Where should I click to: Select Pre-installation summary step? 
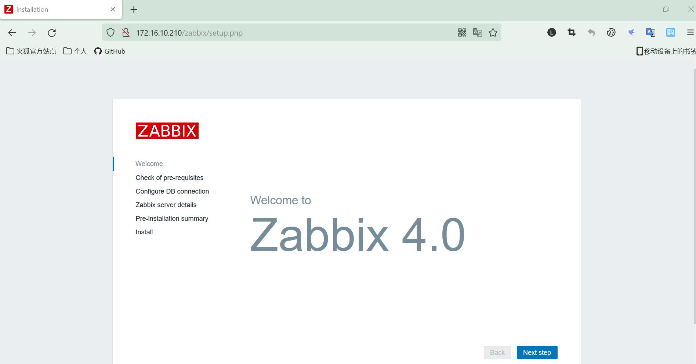172,219
